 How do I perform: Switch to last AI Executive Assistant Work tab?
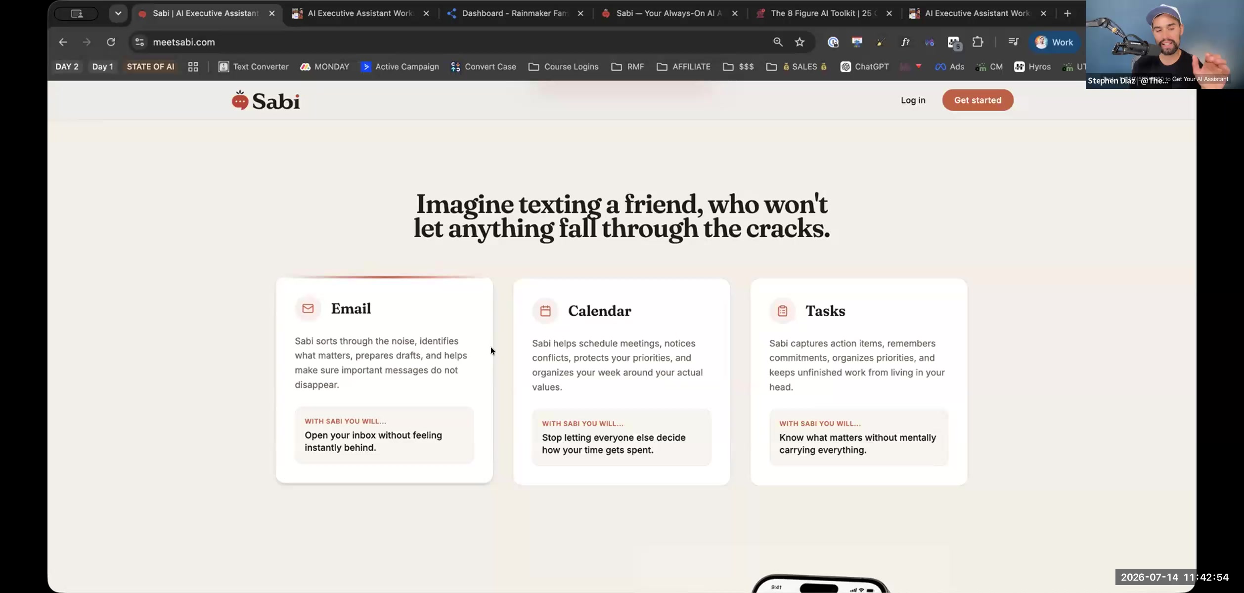tap(977, 13)
